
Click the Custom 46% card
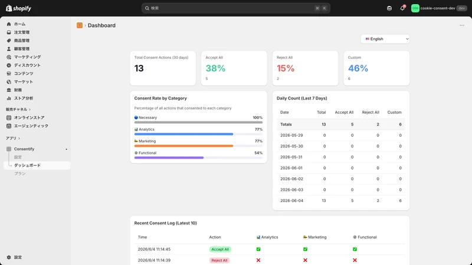pyautogui.click(x=376, y=68)
